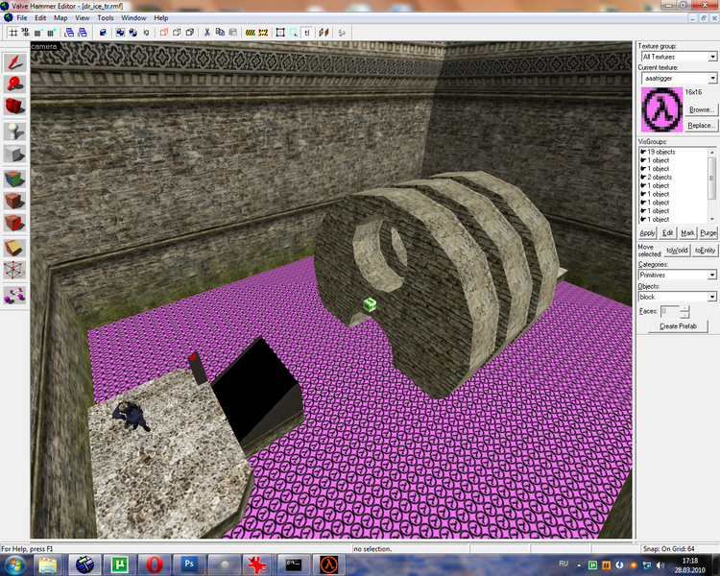Toggle the Select-by-Handles icon
The image size is (720, 576).
click(280, 32)
